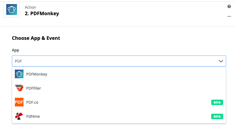This screenshot has width=235, height=127.
Task: Open the three-dot more options menu
Action: [x=229, y=16]
